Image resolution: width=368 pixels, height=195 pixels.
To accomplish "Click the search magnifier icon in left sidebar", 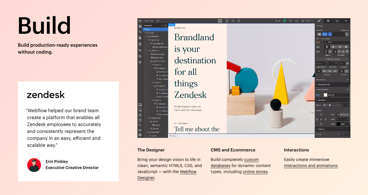I will pos(140,125).
